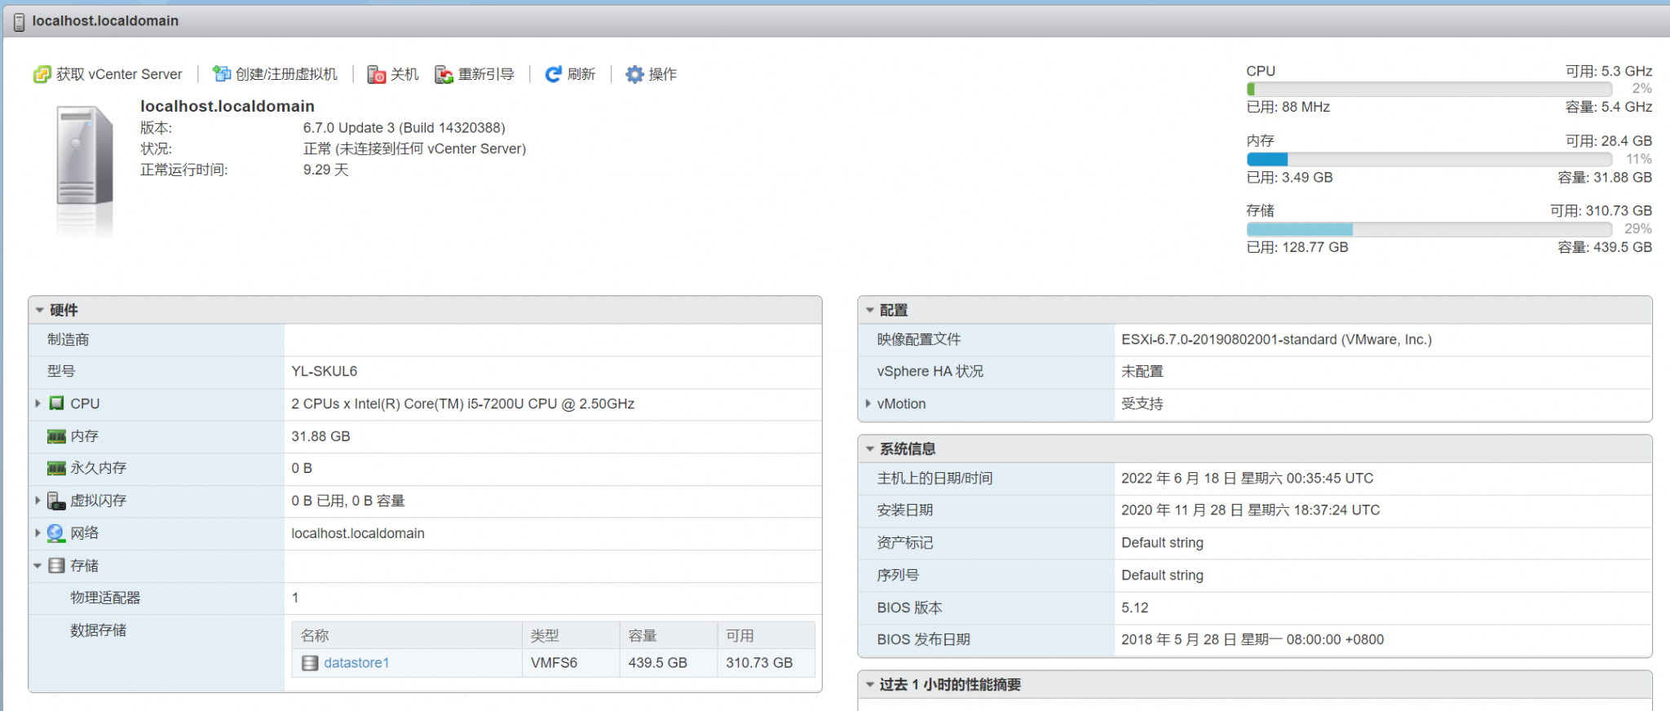
Task: Click the 内存 memory usage bar
Action: click(1429, 159)
